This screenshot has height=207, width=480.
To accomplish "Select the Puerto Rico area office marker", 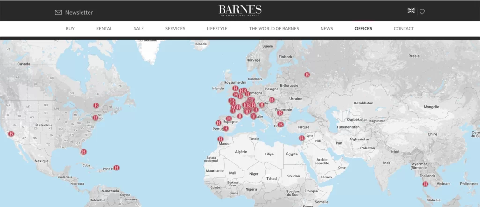I will coord(116,168).
